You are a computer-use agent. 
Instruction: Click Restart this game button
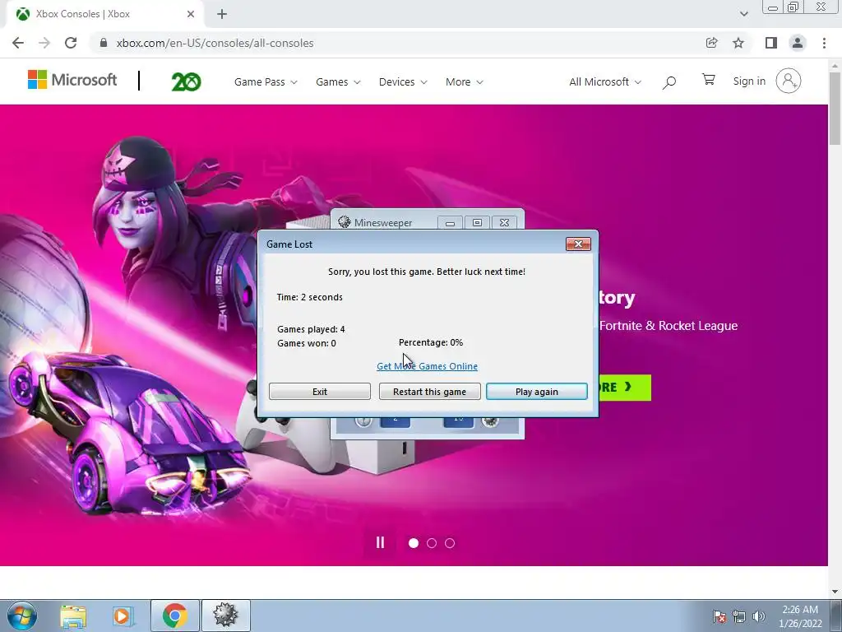[429, 391]
